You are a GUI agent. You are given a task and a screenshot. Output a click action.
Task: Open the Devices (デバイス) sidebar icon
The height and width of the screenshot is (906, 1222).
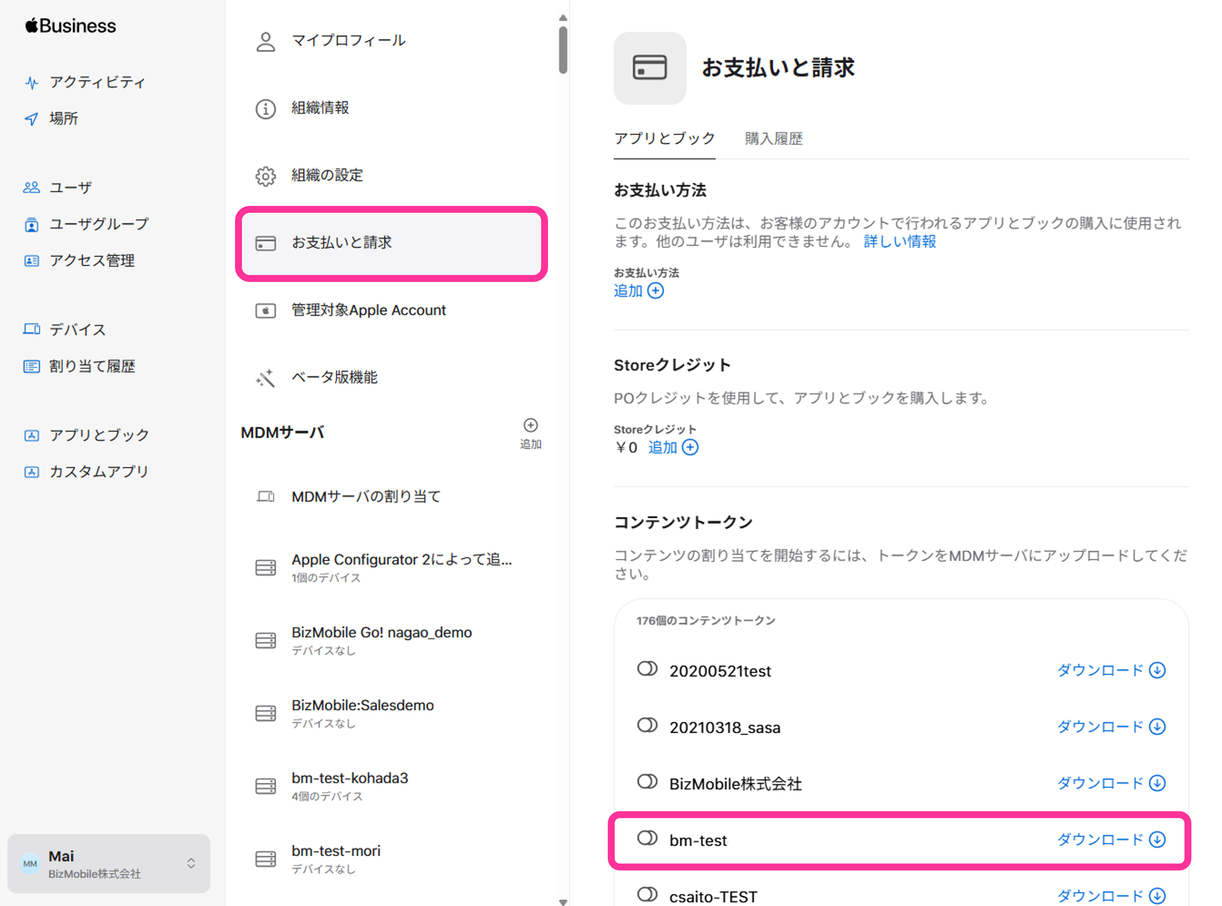[31, 329]
